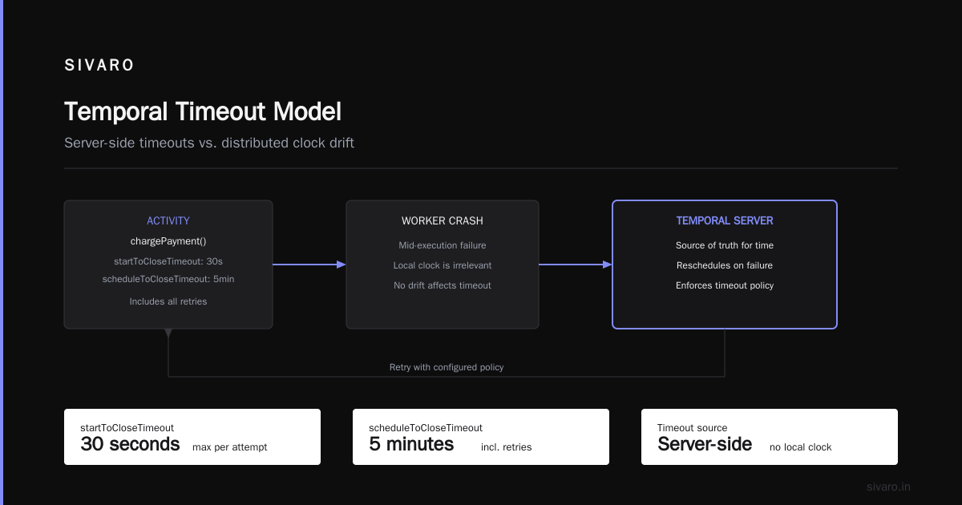Click 'max per attempt' note
This screenshot has height=505, width=962.
coord(230,447)
